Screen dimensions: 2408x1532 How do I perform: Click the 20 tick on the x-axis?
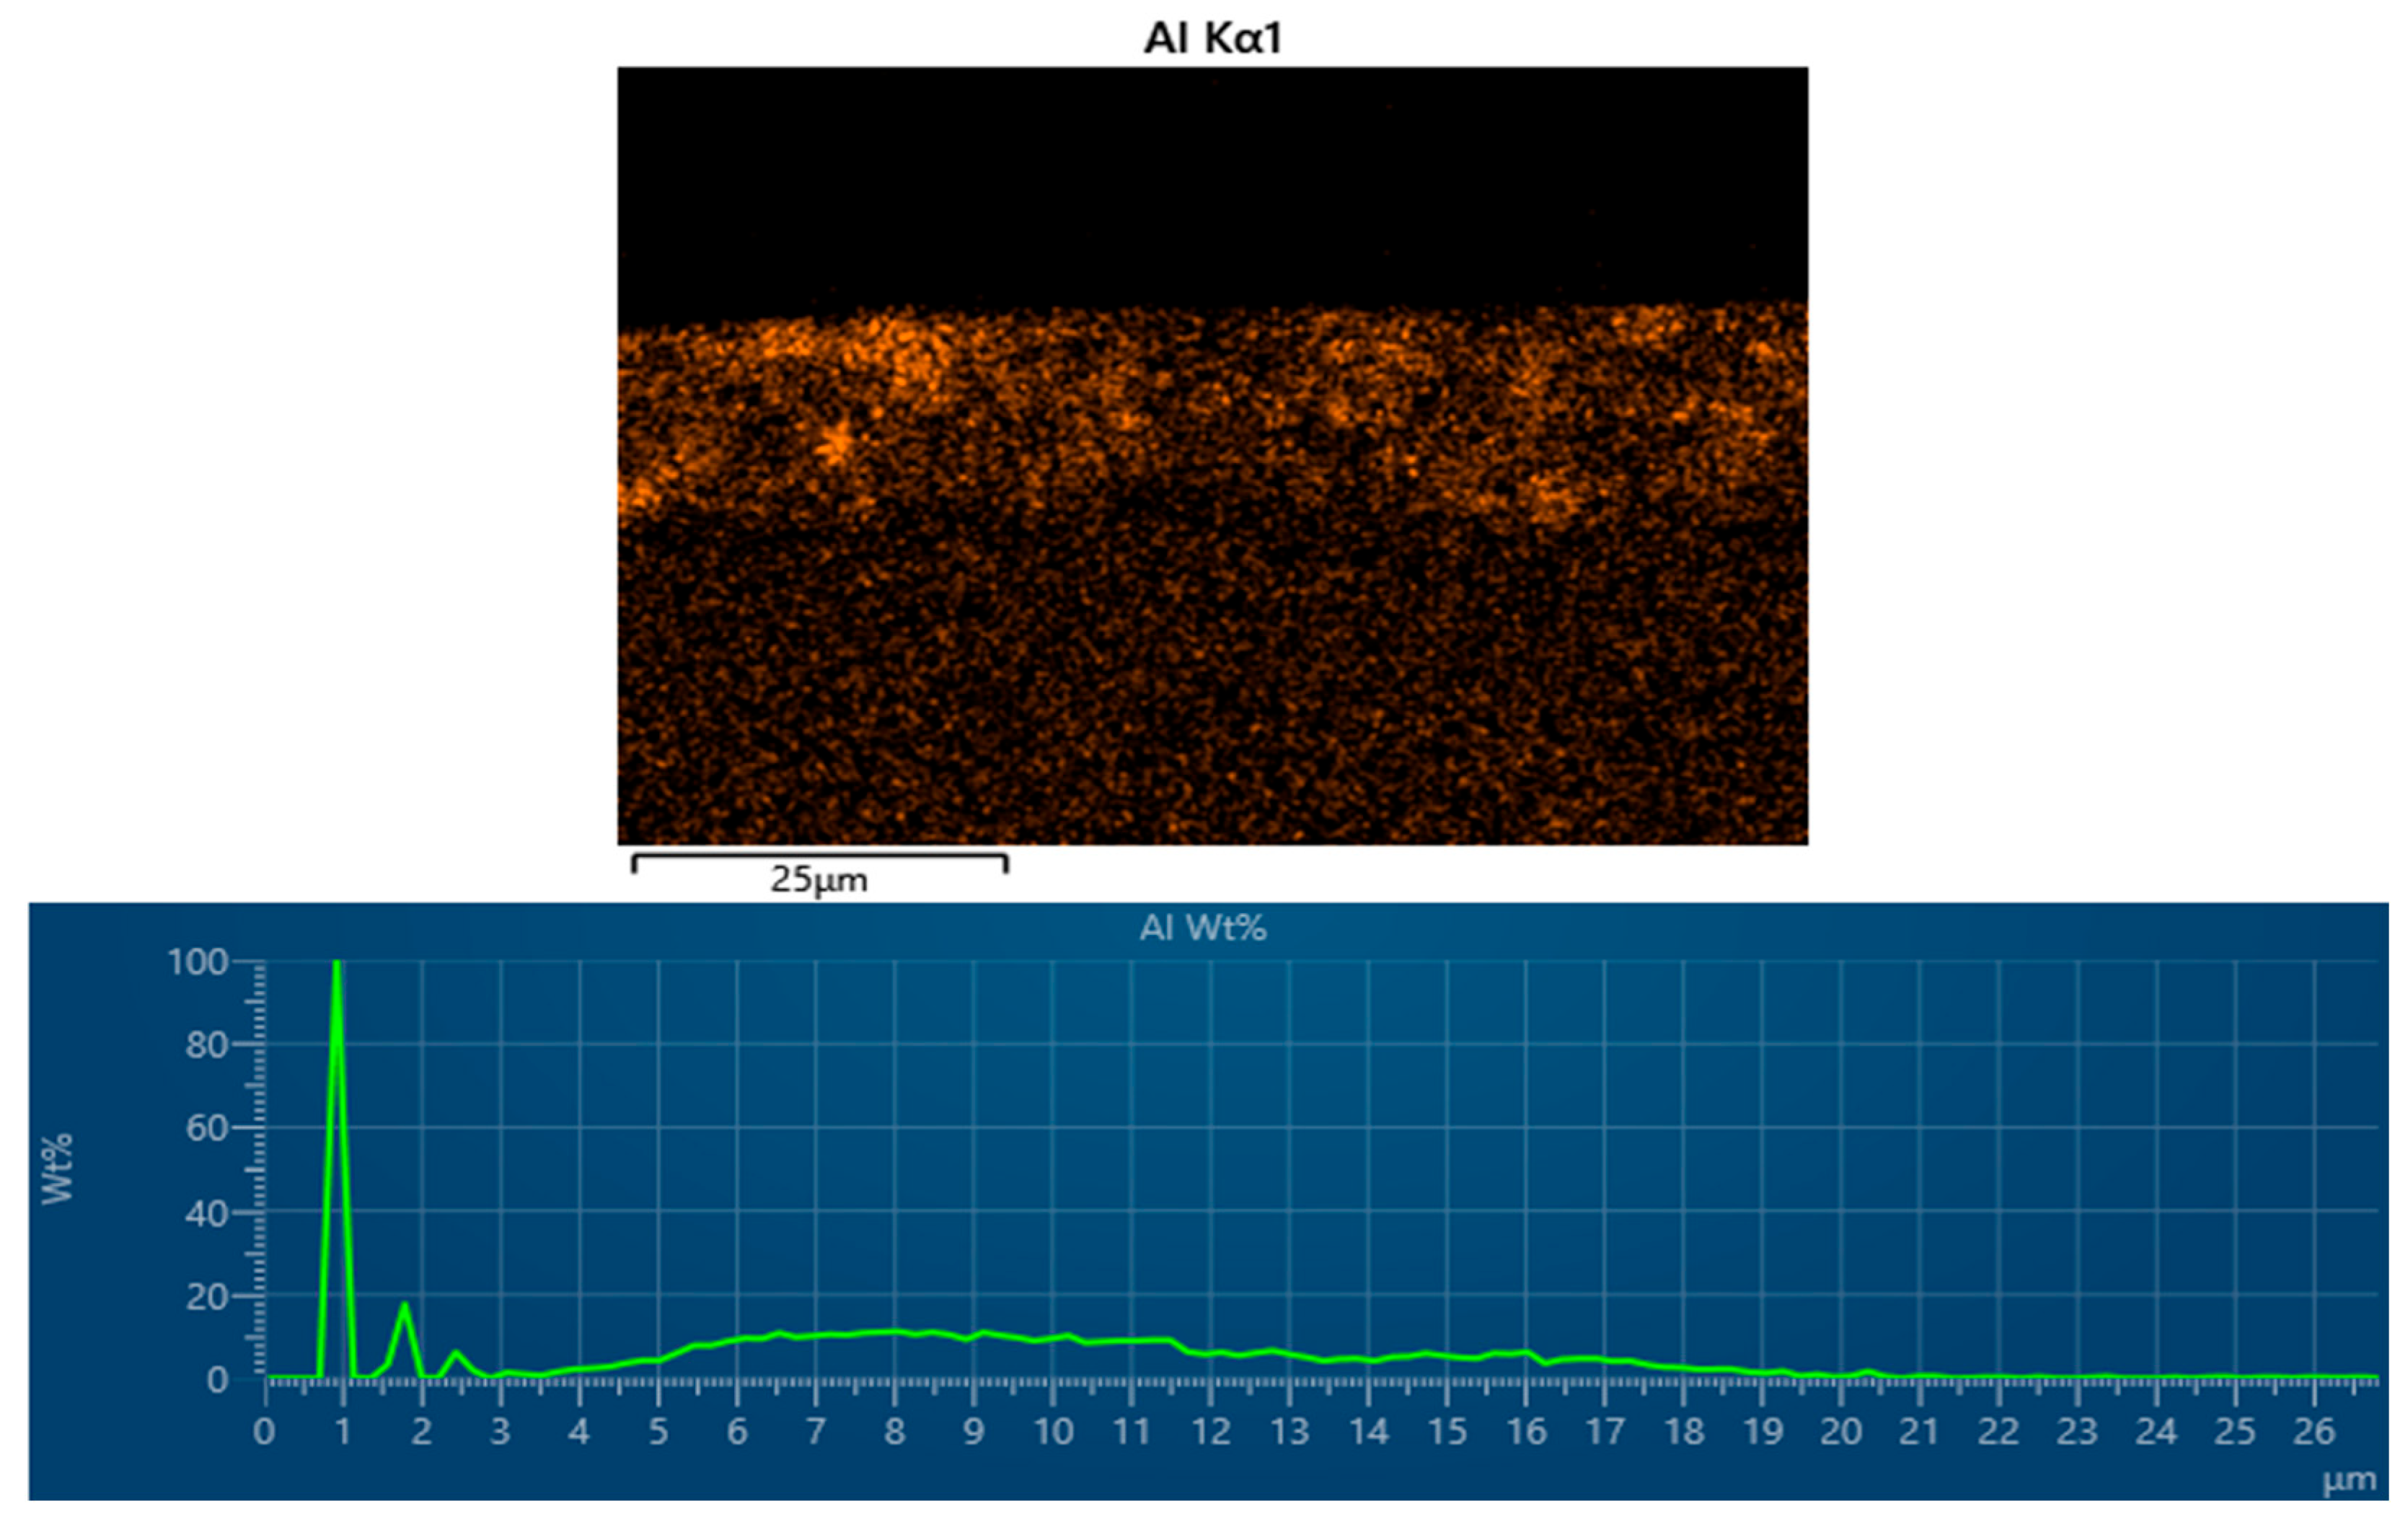(x=1841, y=1432)
